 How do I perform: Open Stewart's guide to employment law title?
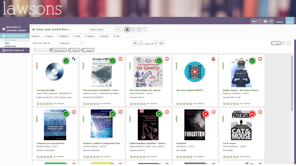point(101,144)
